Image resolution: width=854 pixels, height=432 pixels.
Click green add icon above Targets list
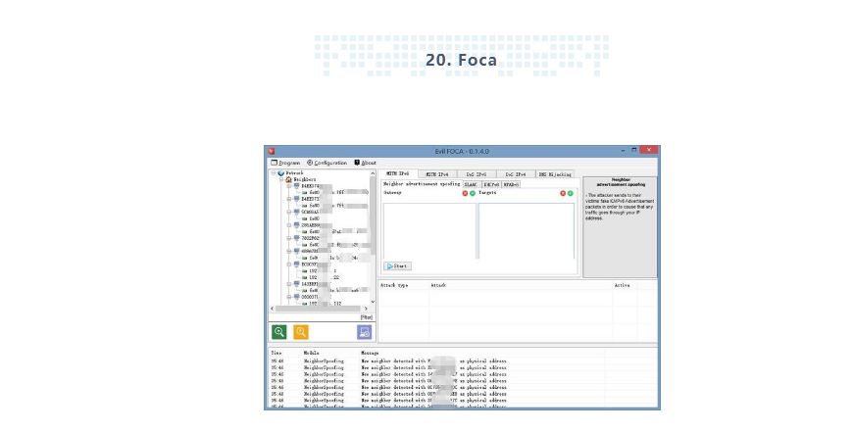point(571,193)
